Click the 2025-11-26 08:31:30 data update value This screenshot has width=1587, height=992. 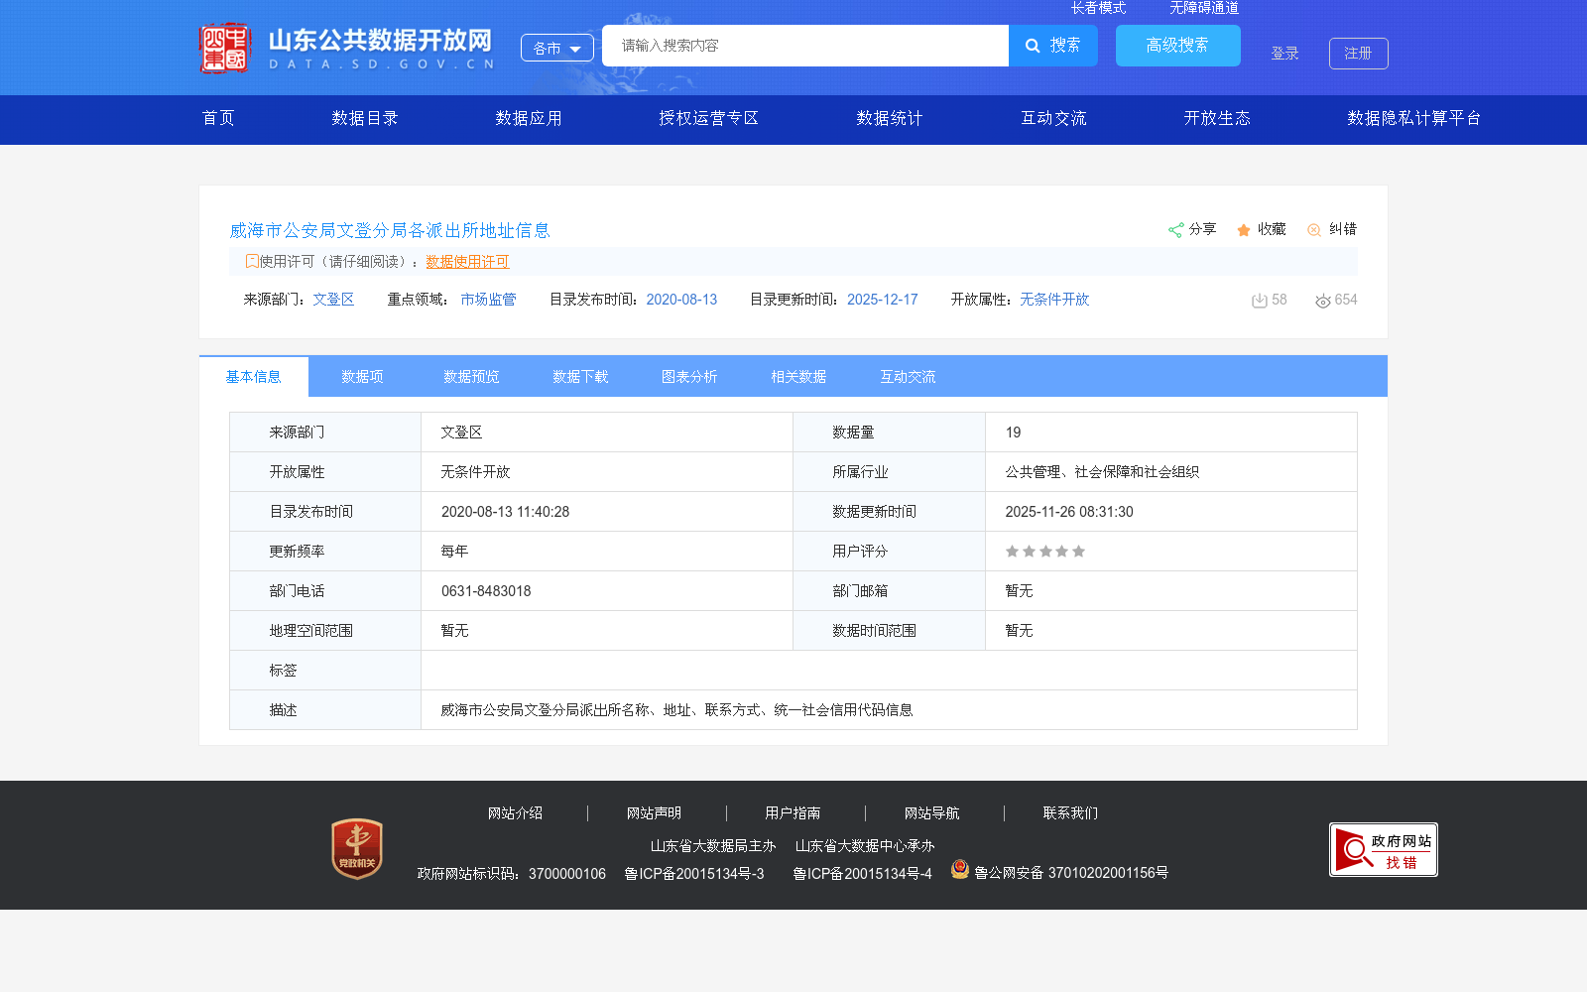point(1069,512)
